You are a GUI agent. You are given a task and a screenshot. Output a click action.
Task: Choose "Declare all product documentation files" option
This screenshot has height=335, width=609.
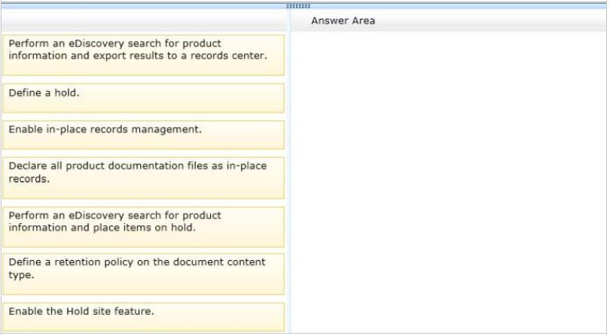(x=143, y=178)
